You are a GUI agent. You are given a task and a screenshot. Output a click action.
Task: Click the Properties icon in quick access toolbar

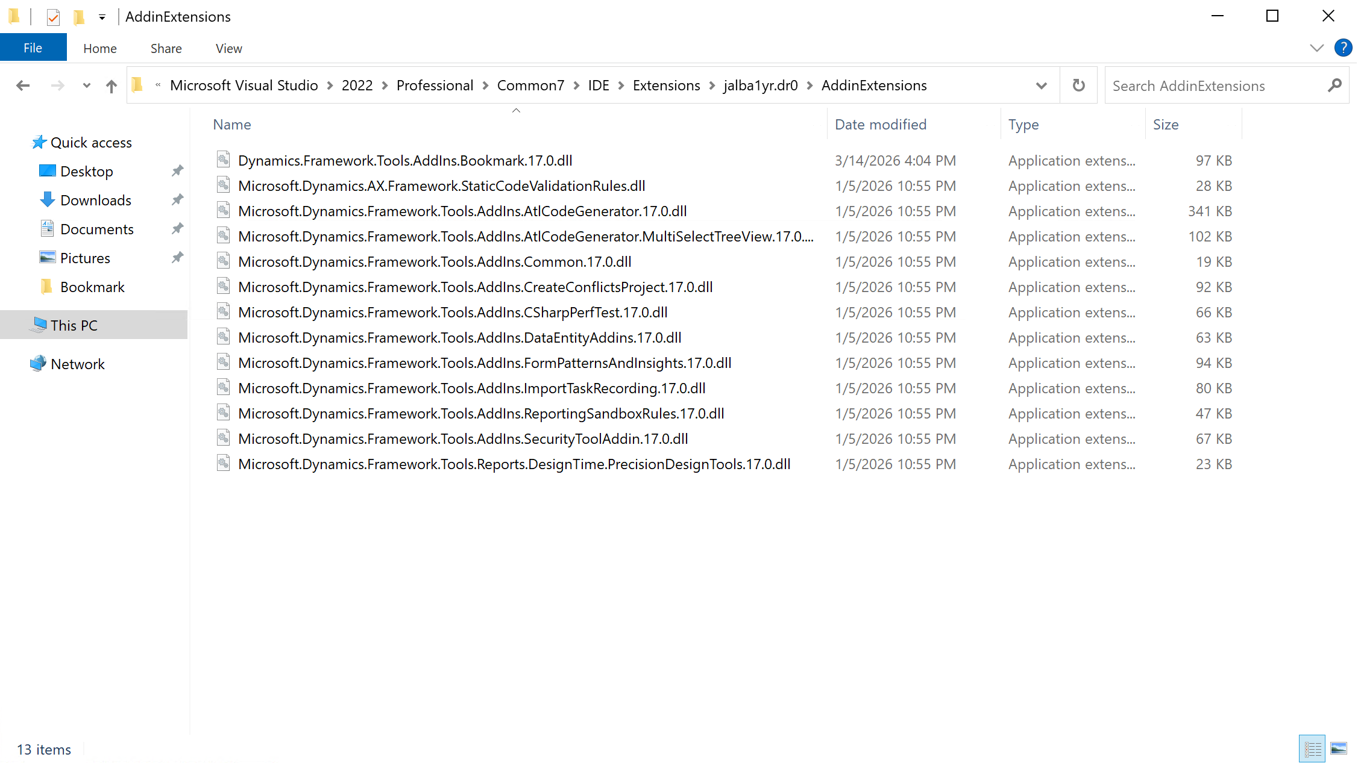[53, 17]
